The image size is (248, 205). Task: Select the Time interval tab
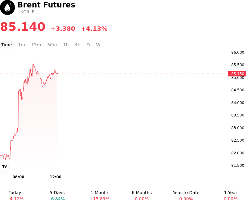[7, 45]
